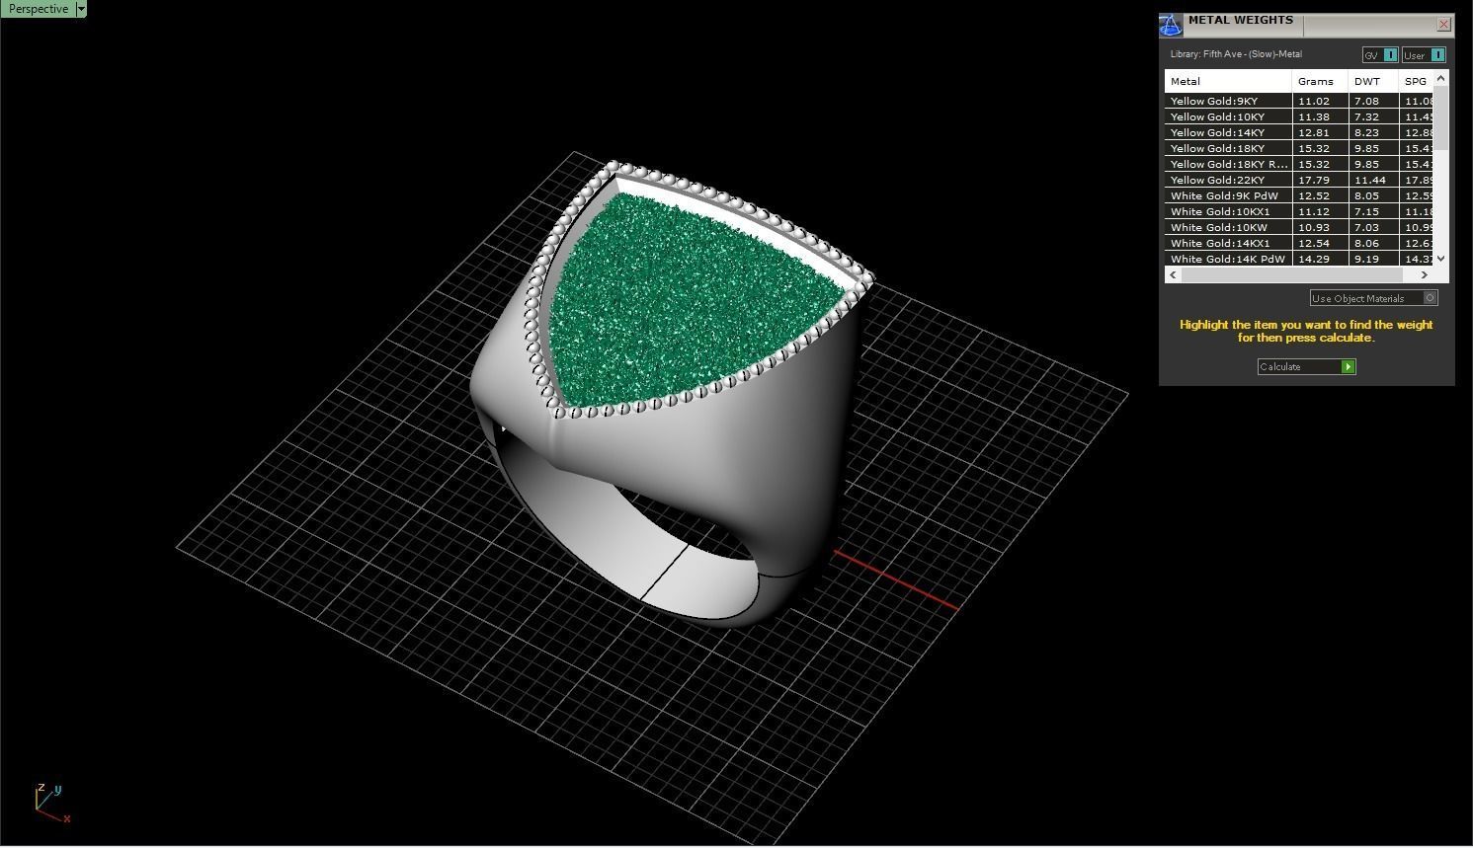Screen dimensions: 1473x848
Task: Click the Metal column header
Action: pyautogui.click(x=1228, y=82)
